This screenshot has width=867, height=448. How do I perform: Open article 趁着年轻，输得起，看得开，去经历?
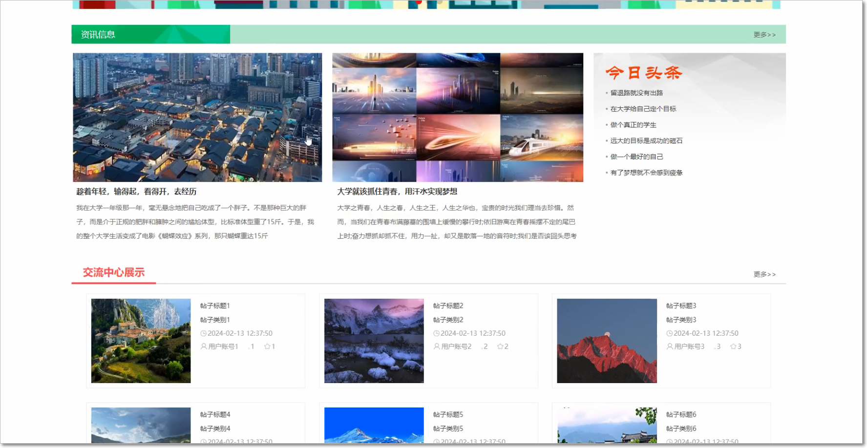(136, 192)
